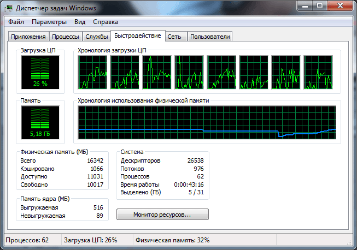
Task: Close the Диспетчер задач Windows window
Action: (340, 6)
